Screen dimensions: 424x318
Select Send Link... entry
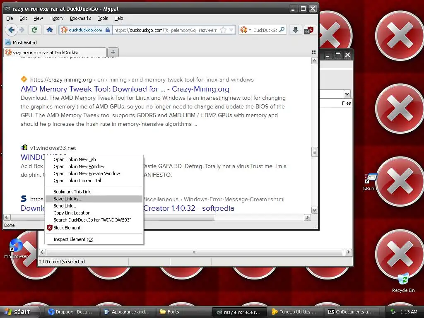[94, 206]
